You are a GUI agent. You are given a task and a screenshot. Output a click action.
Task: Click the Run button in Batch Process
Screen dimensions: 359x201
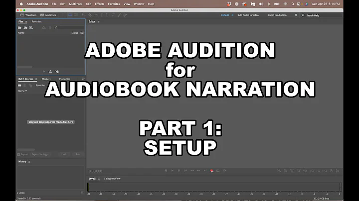tap(78, 154)
